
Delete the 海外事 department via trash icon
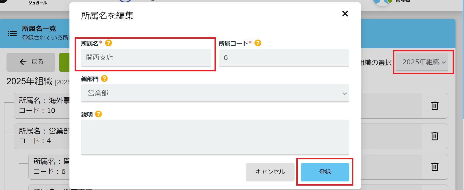coord(435,106)
